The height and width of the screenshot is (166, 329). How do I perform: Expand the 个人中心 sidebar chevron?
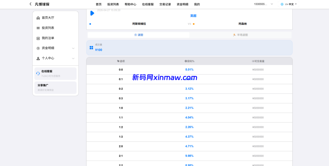(x=73, y=59)
